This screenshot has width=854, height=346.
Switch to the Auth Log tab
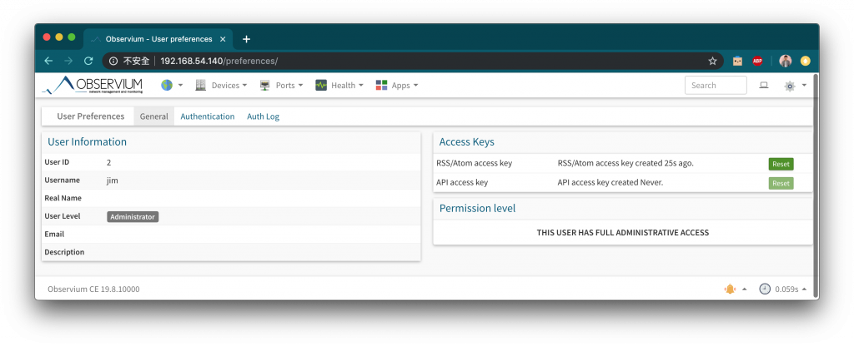[263, 116]
